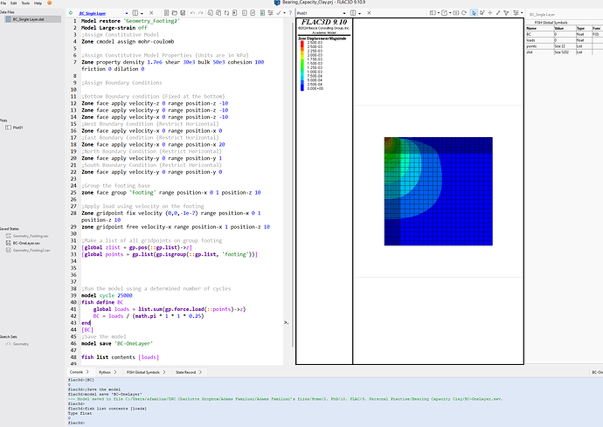Click the checkmark validate icon in the editor toolbar
The width and height of the screenshot is (603, 427).
[x=279, y=13]
